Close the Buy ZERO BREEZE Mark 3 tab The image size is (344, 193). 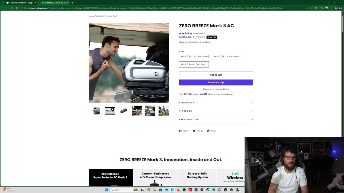tap(67, 3)
